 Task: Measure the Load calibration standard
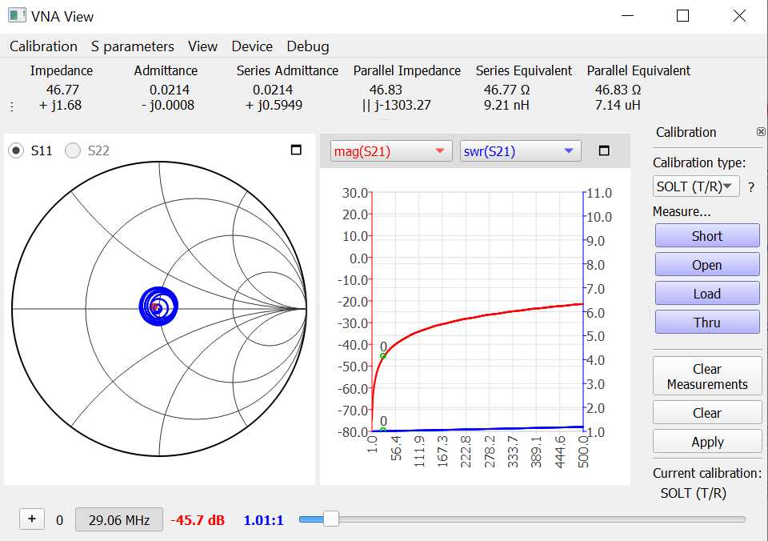[707, 294]
